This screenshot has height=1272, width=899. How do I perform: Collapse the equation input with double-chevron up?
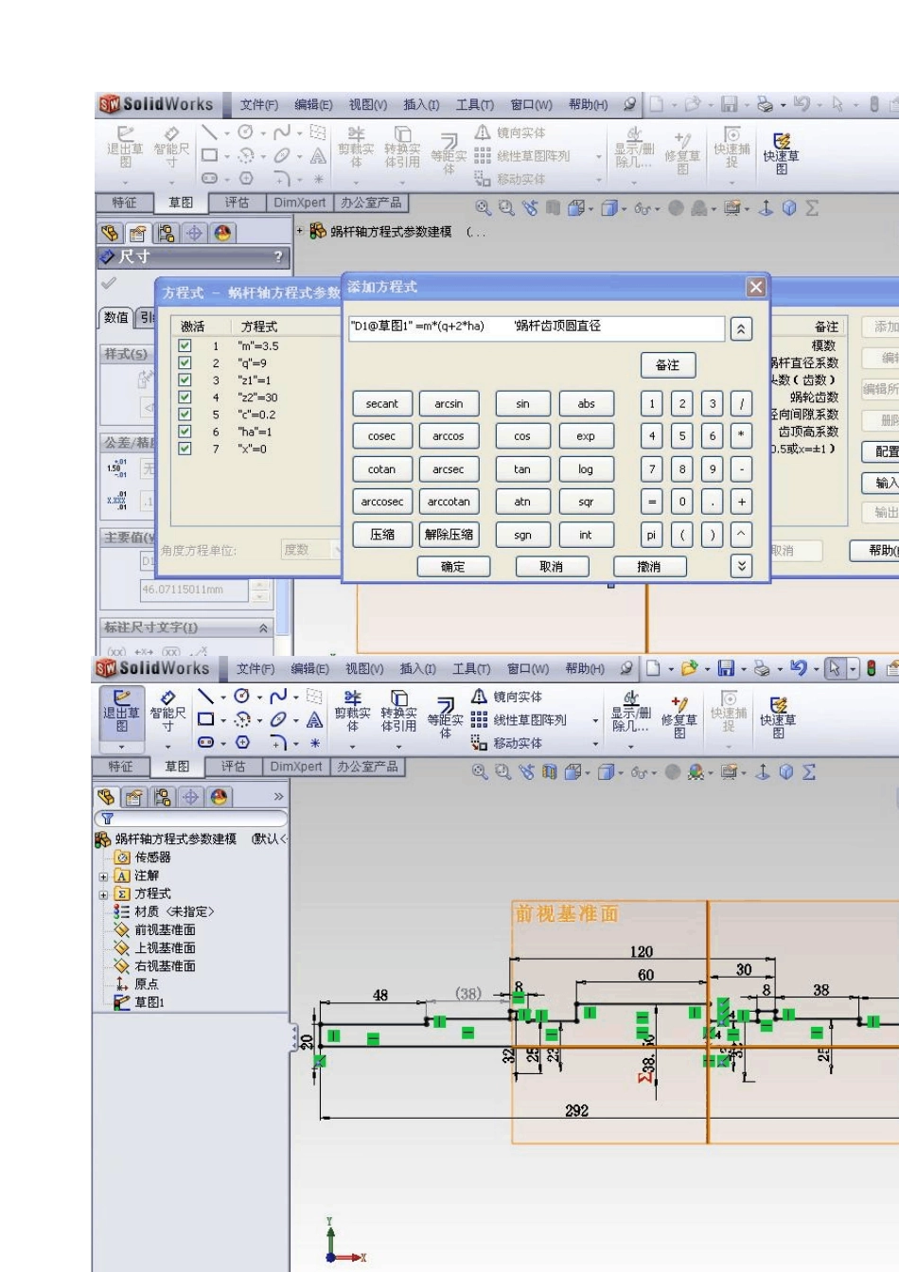click(741, 328)
